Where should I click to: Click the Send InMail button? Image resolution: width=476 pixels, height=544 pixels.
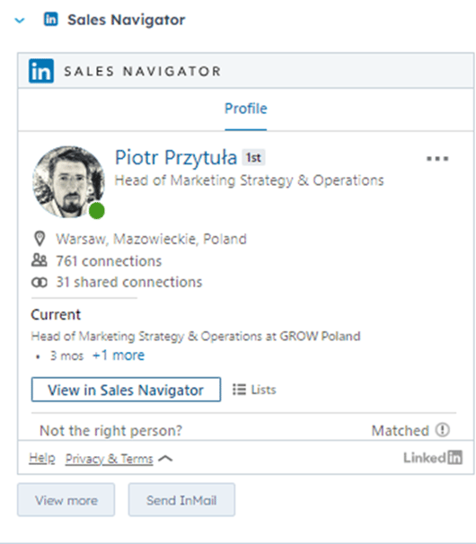(x=181, y=500)
